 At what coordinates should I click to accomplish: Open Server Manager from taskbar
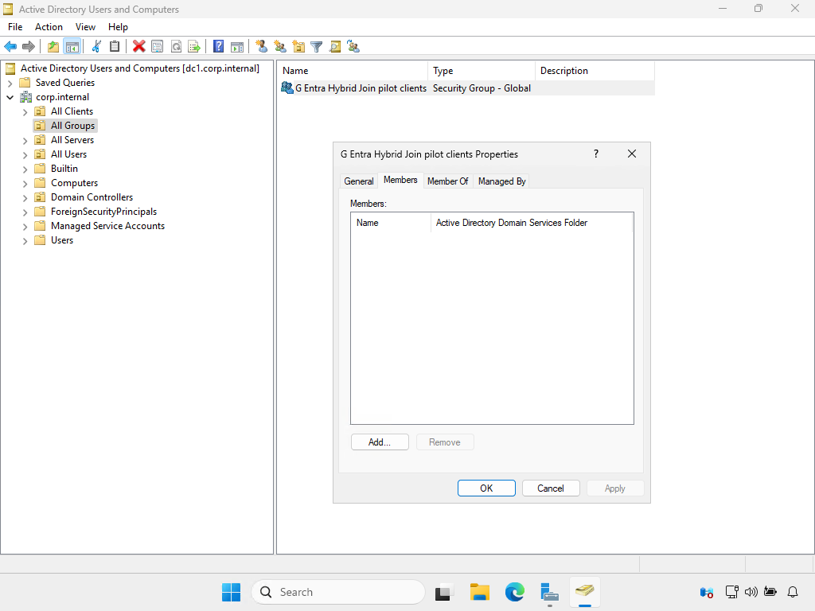tap(549, 592)
